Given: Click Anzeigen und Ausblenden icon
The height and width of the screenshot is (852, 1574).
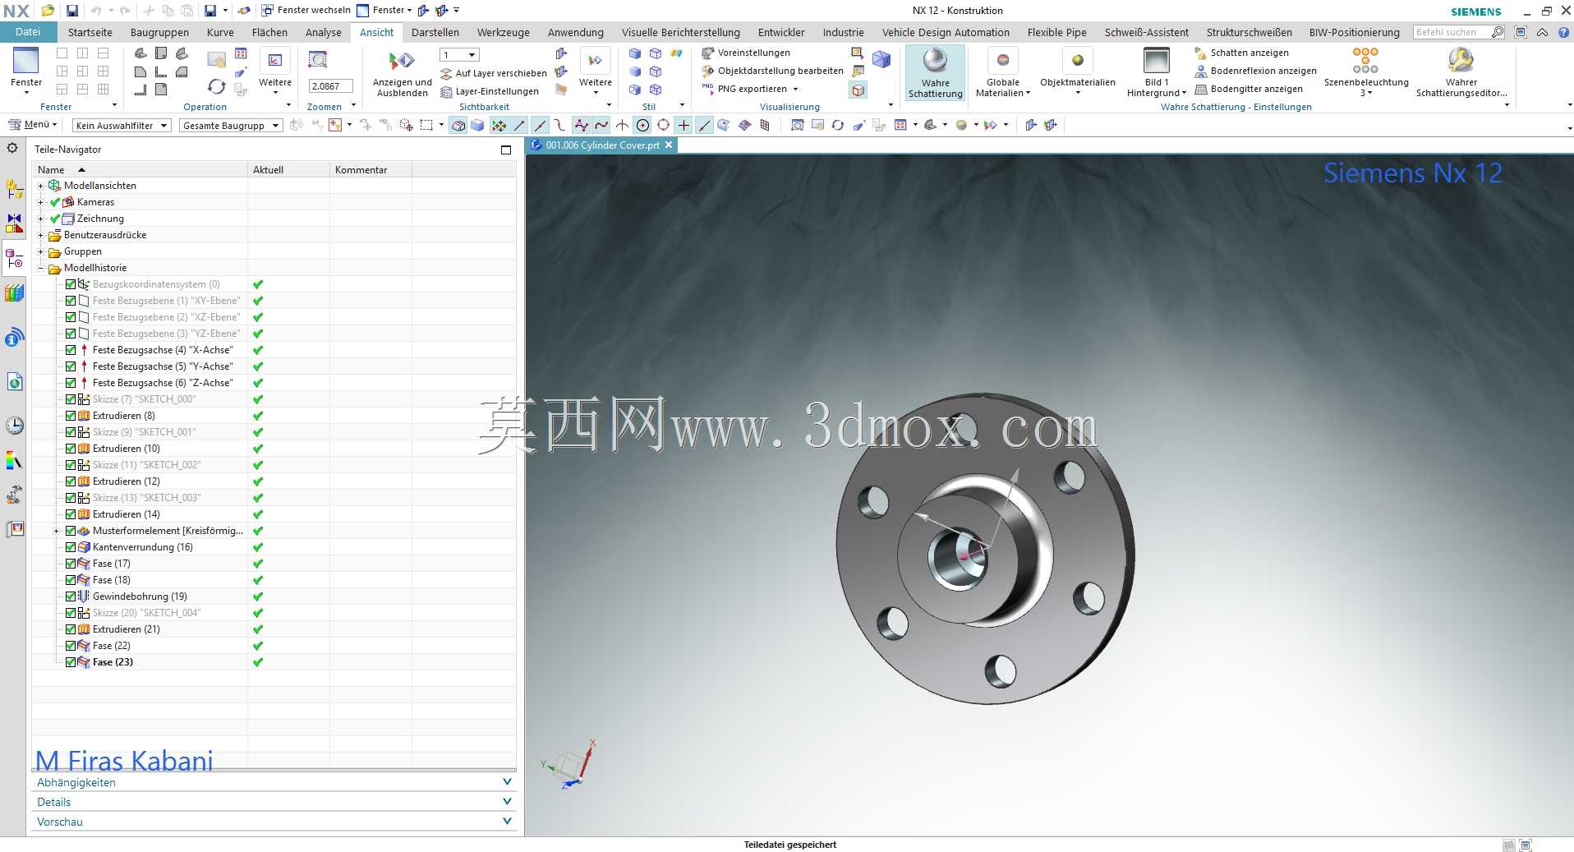Looking at the screenshot, I should point(402,61).
